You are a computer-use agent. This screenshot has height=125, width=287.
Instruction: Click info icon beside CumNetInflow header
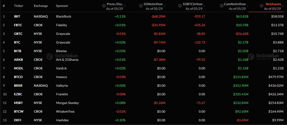coord(221,6)
